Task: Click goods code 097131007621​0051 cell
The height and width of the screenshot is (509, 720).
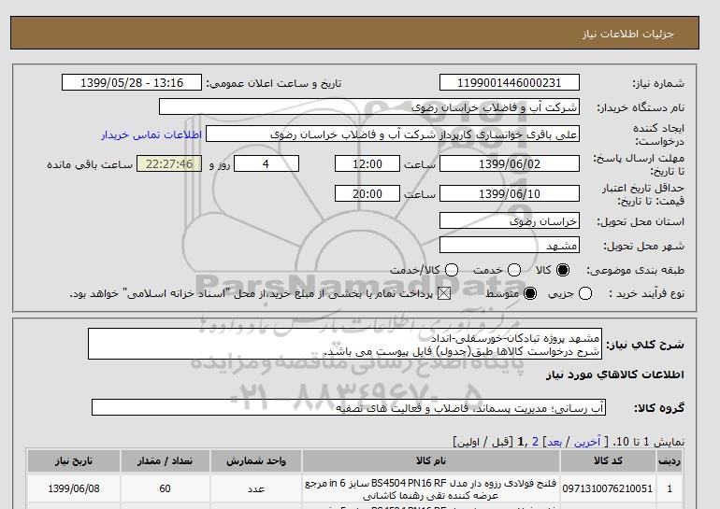Action: pyautogui.click(x=608, y=488)
